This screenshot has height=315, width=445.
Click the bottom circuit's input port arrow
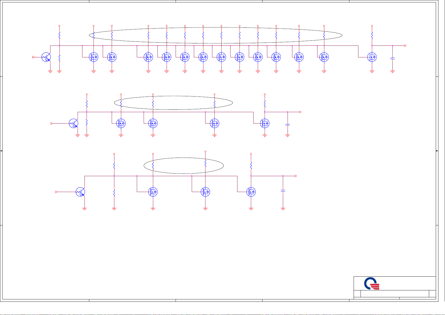56,192
